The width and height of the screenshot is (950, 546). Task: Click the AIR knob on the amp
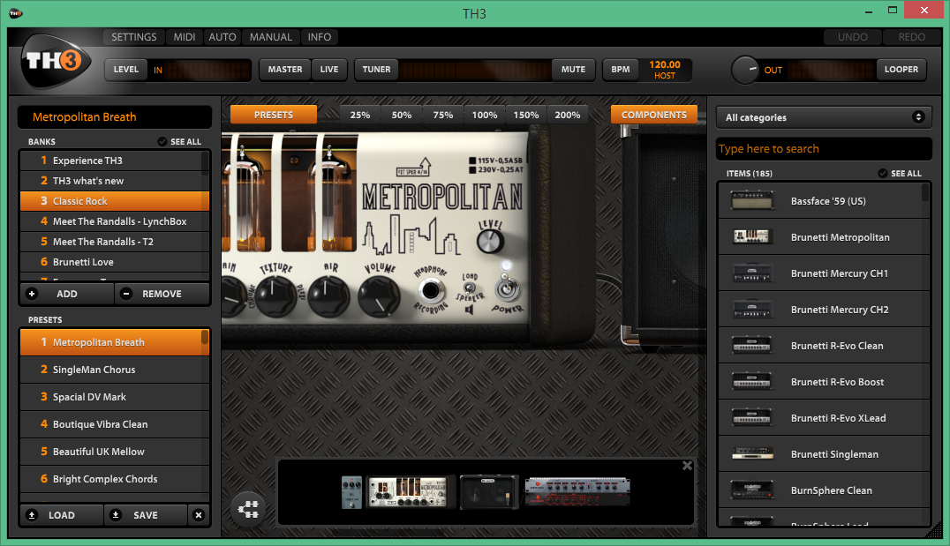[328, 296]
